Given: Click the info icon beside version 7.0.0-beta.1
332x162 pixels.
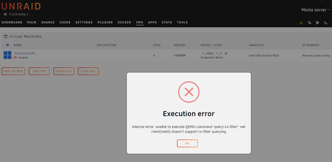Looking at the screenshot, I should point(5,14).
